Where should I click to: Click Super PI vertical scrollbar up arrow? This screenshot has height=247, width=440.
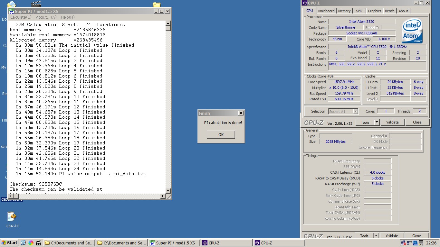168,23
